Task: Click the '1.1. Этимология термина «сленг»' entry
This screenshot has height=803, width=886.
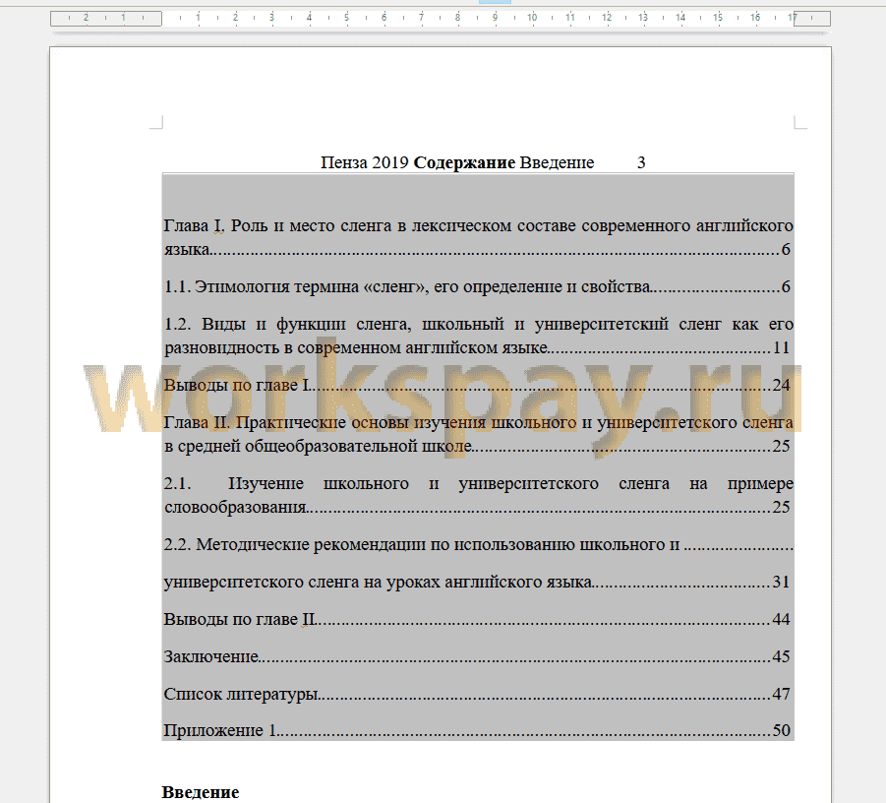Action: [478, 286]
